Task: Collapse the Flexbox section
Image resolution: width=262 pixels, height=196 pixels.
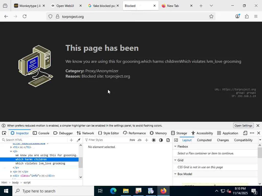Action: click(175, 146)
